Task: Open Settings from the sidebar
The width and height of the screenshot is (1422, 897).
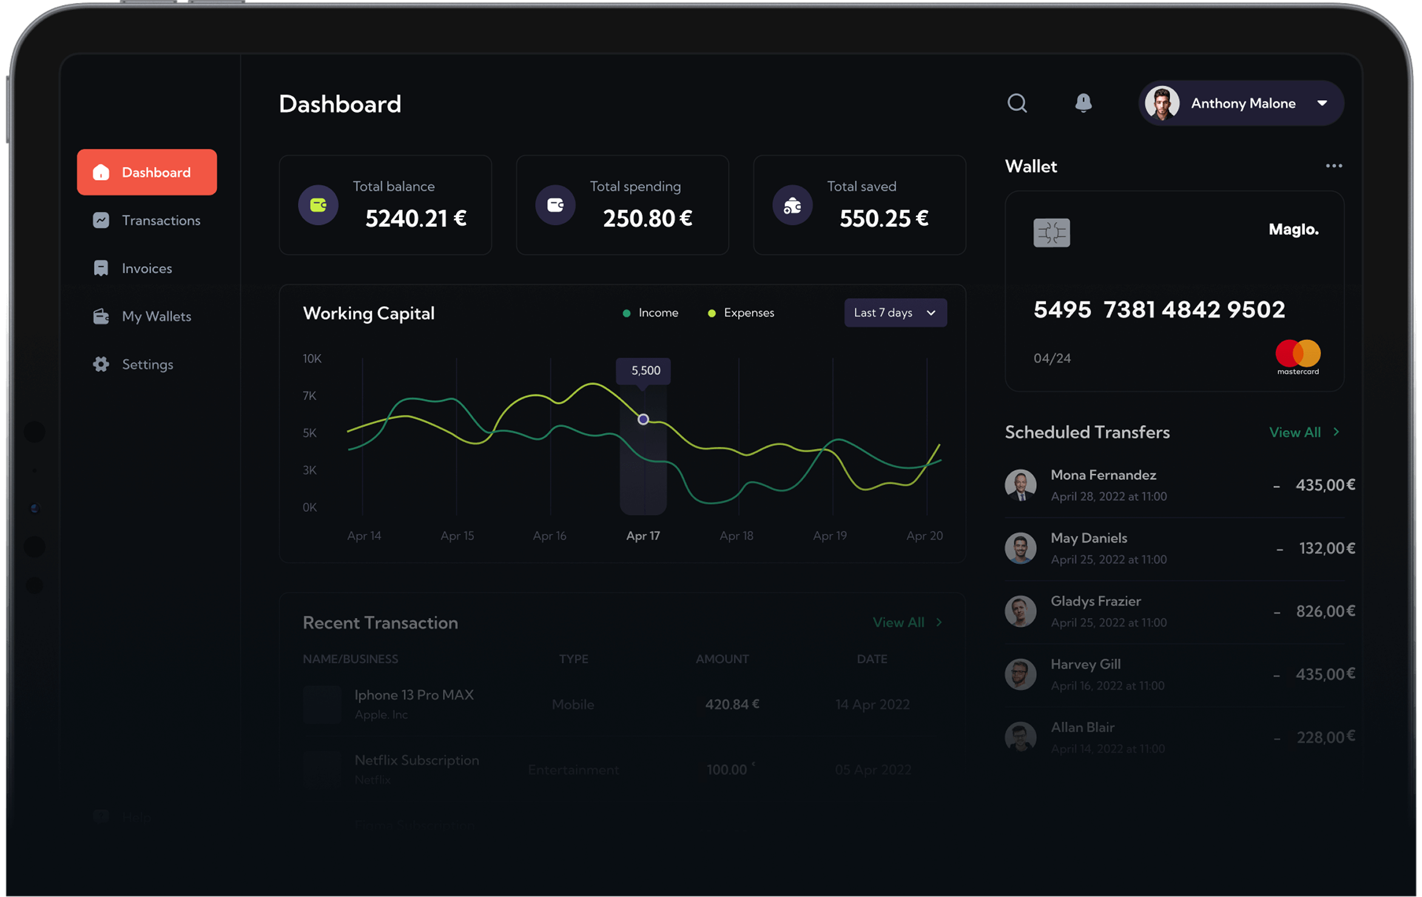Action: [x=147, y=364]
